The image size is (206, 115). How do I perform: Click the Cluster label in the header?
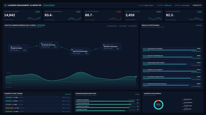[146, 5]
